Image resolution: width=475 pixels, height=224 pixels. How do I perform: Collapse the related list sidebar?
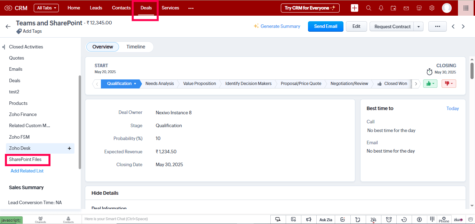click(x=3, y=47)
